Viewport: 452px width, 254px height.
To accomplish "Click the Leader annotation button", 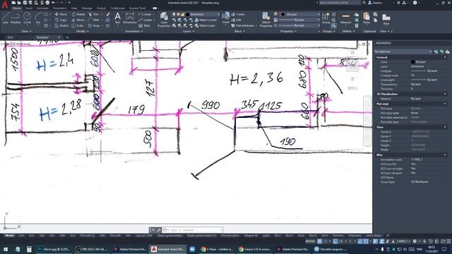I will click(145, 20).
